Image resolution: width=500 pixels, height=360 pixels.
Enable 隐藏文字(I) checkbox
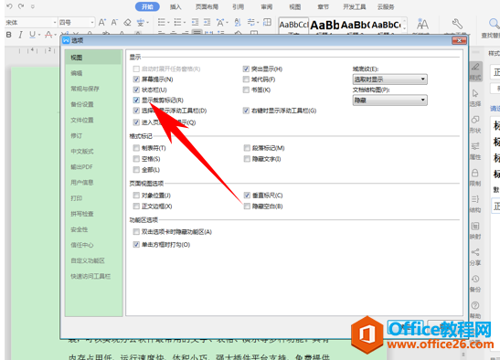tap(247, 159)
